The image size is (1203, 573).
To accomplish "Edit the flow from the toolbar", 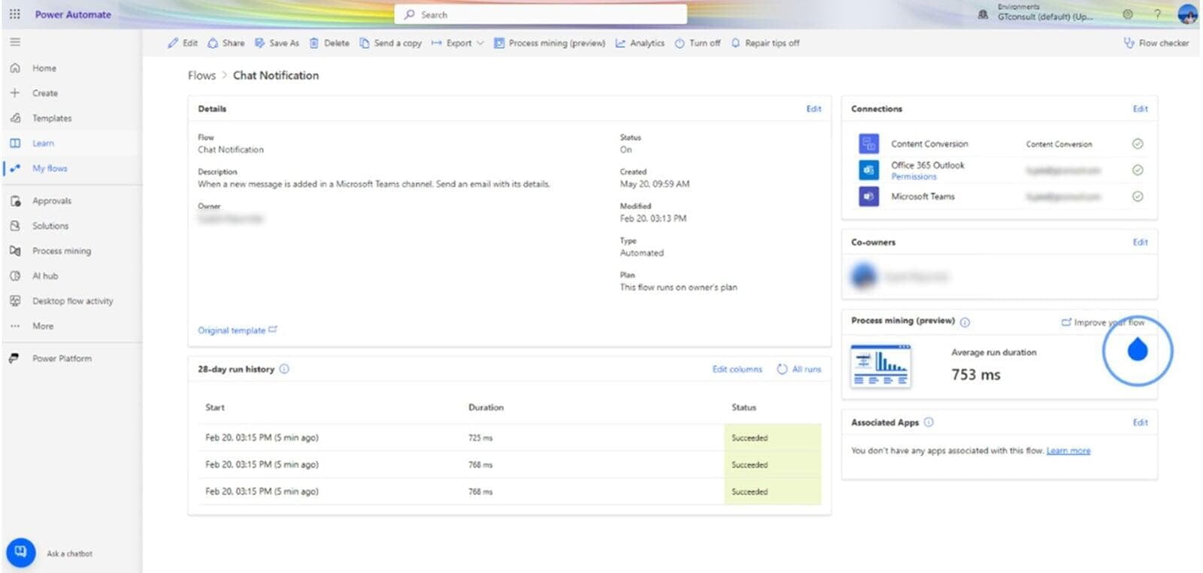I will coord(183,43).
